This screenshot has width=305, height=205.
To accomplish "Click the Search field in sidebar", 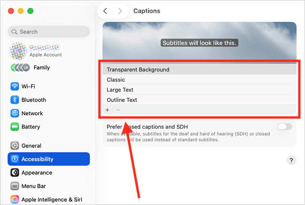I will coord(49,32).
